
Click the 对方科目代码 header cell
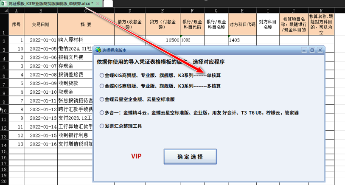242,25
